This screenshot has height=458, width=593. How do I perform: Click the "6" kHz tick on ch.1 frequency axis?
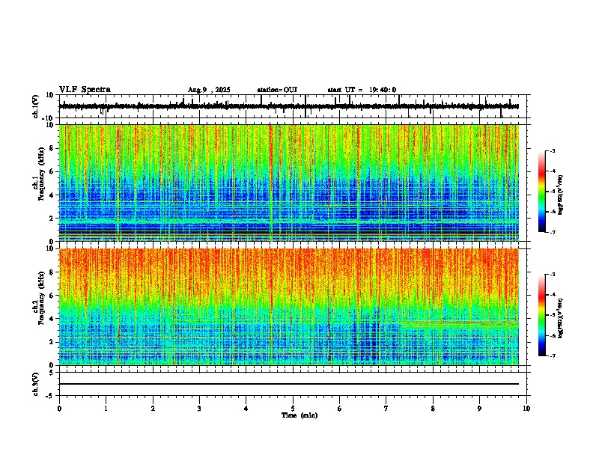(52, 172)
